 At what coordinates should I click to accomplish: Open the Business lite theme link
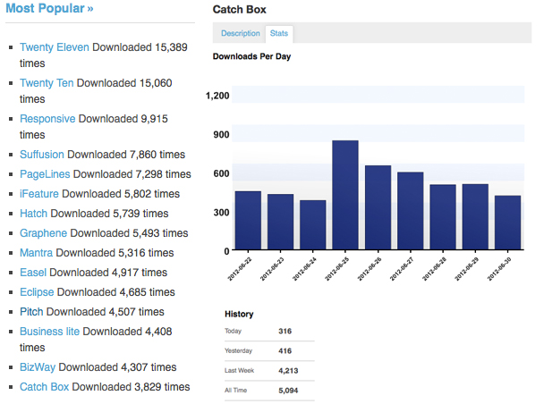[x=49, y=332]
